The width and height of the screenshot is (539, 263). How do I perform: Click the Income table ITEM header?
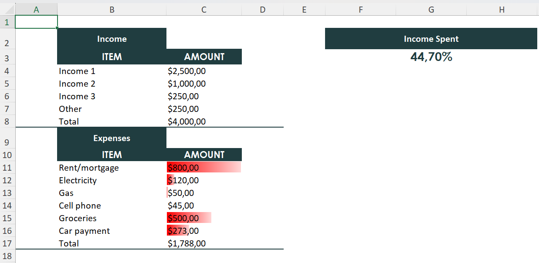[112, 57]
